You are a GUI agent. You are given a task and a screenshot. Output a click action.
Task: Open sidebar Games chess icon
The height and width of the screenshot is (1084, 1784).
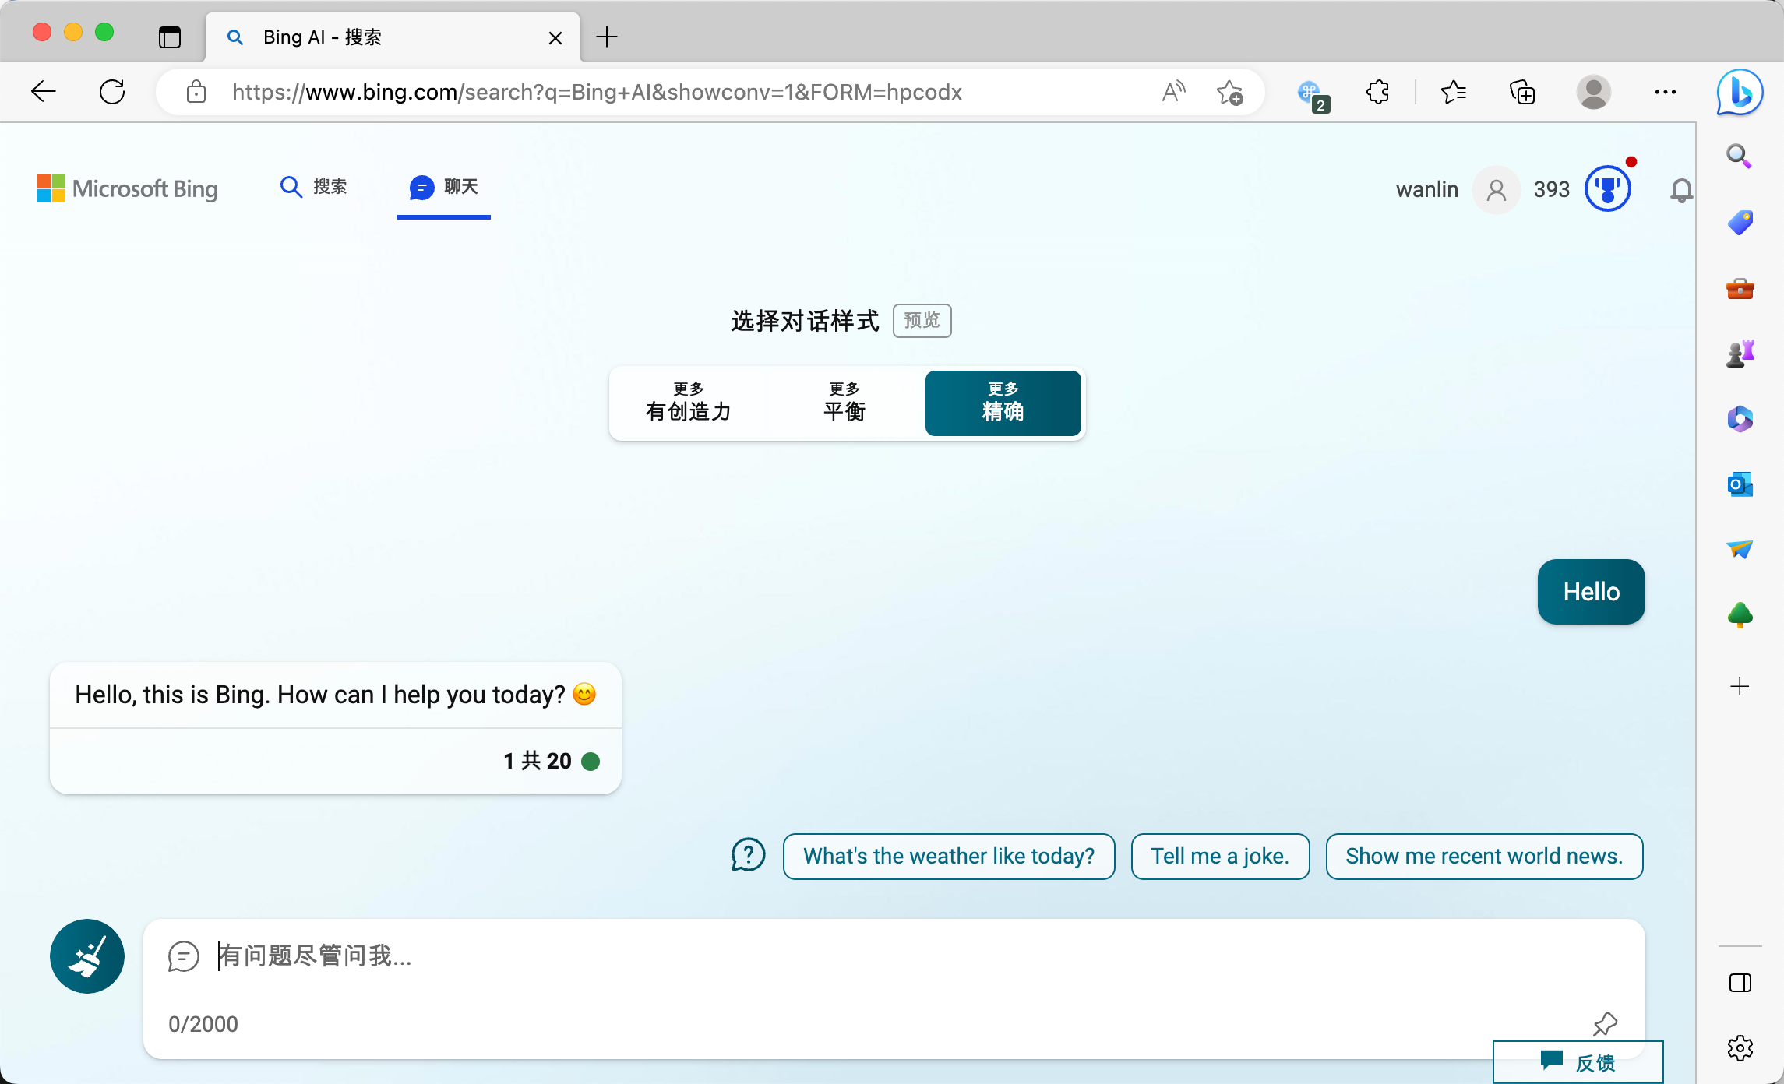click(1740, 354)
